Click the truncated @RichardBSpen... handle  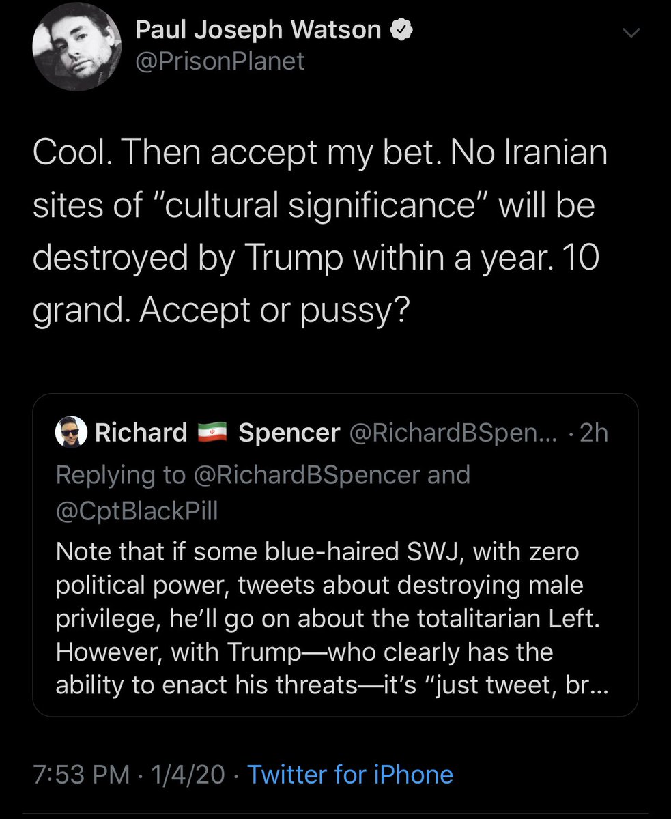click(x=453, y=432)
